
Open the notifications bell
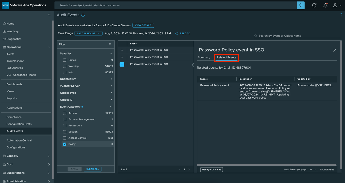click(325, 5)
